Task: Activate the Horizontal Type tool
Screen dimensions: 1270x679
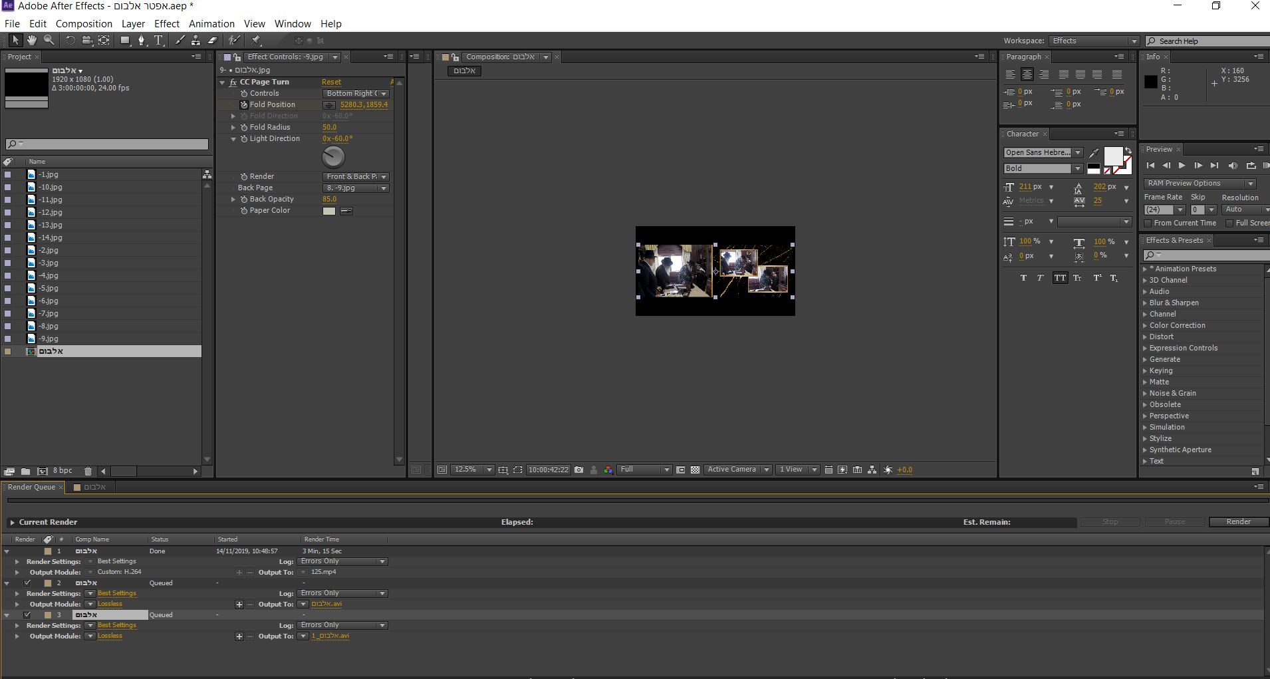Action: (159, 41)
